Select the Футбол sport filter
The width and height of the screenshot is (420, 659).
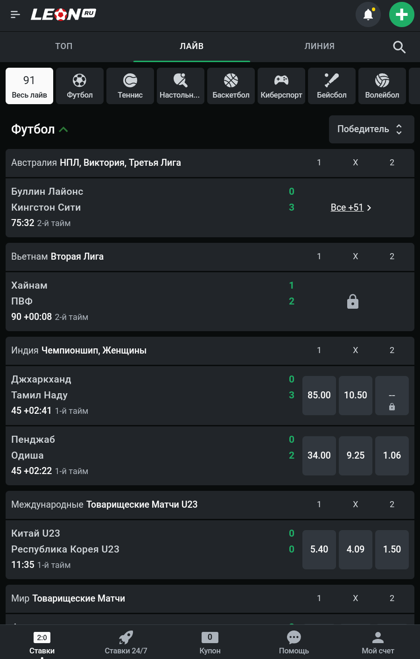80,86
